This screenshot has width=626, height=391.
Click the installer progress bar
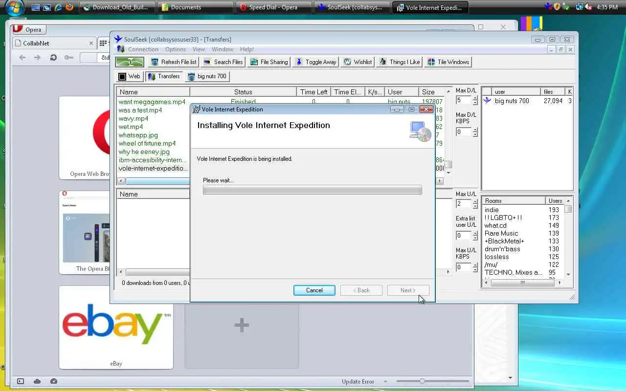click(x=312, y=190)
